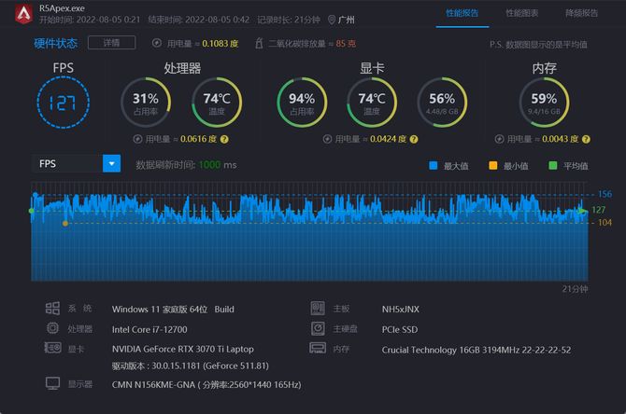Click the driver version 30.0.15.1181 text
This screenshot has width=626, height=414.
(x=191, y=366)
